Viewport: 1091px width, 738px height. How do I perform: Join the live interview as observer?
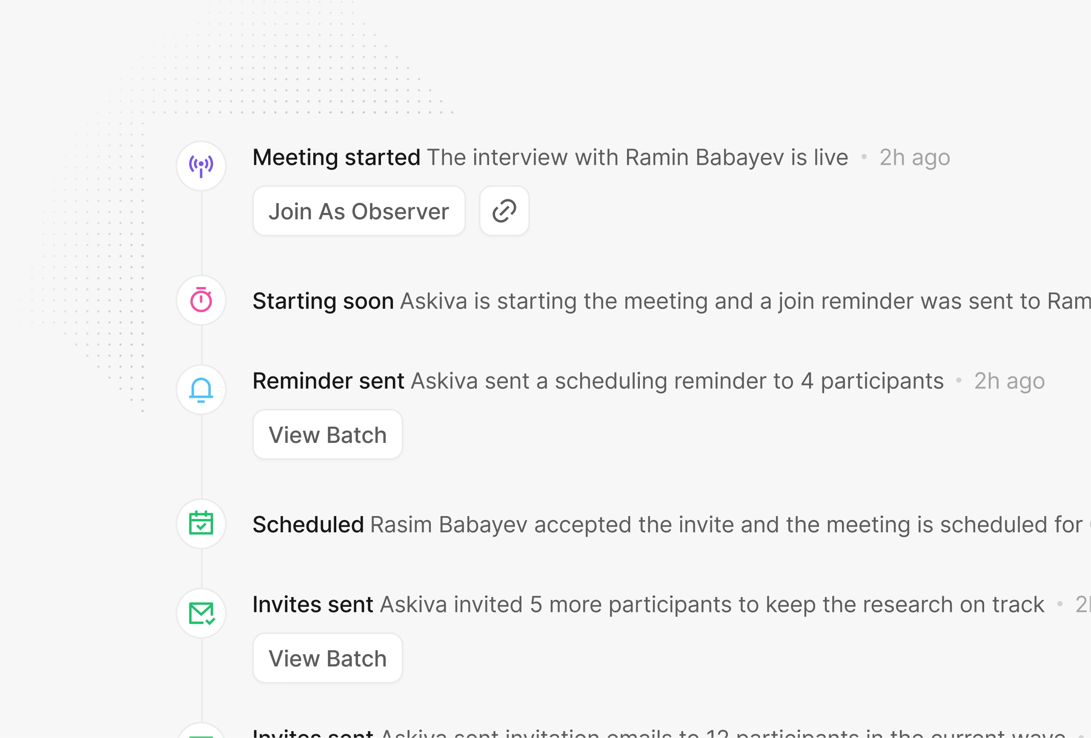pyautogui.click(x=359, y=211)
